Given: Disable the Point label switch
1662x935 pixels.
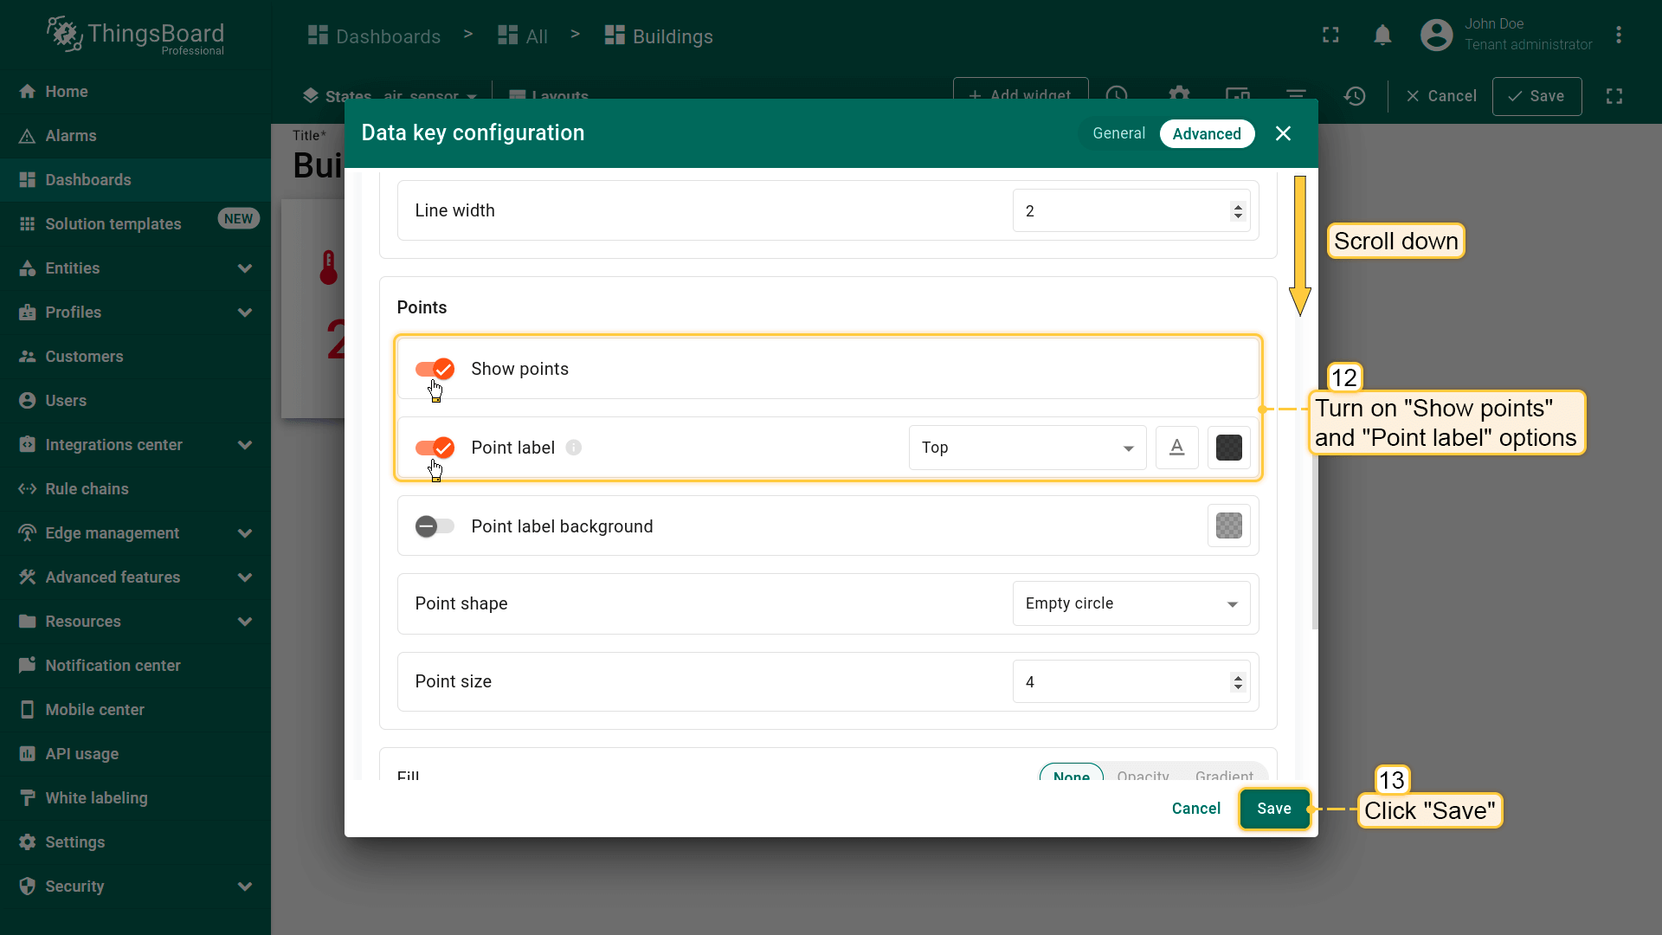Looking at the screenshot, I should point(435,448).
